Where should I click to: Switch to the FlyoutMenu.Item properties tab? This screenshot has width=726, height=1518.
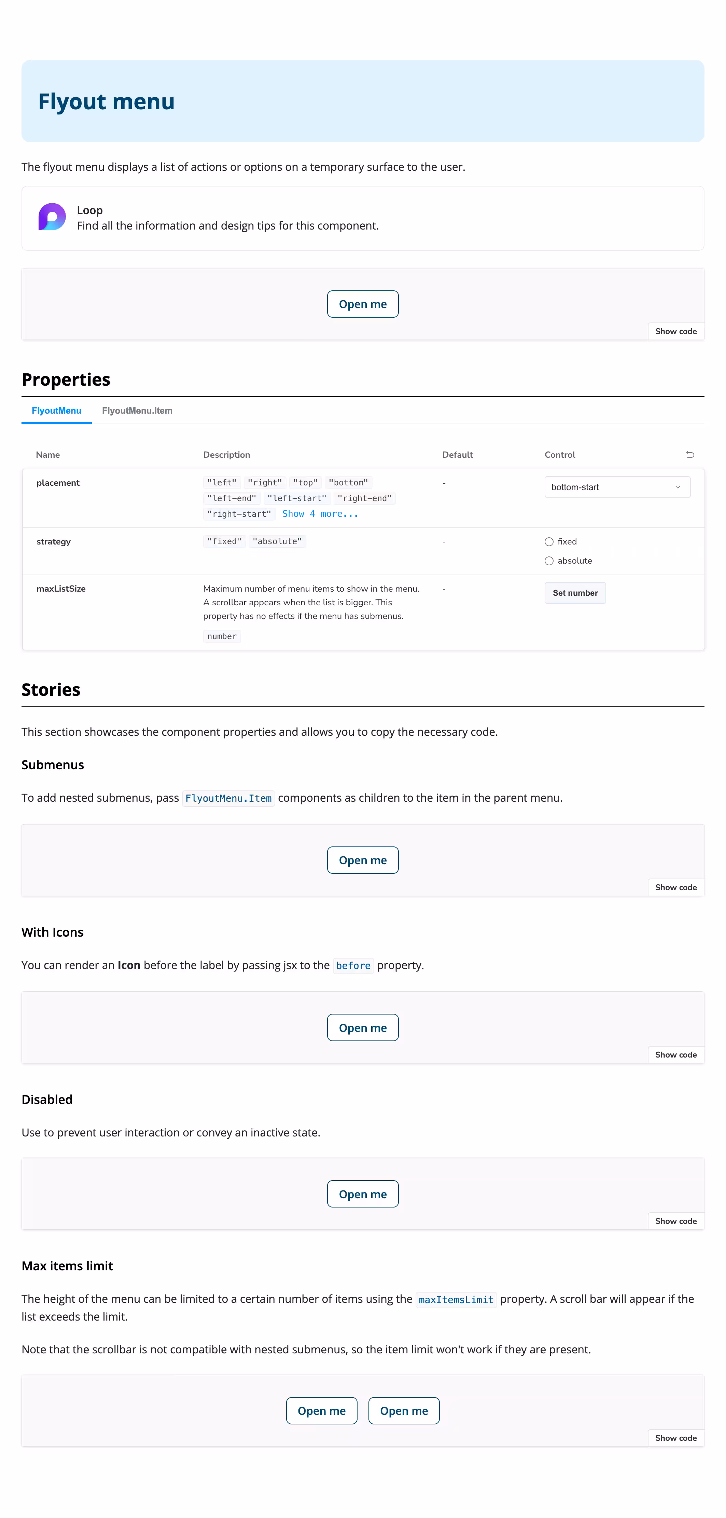pos(137,411)
